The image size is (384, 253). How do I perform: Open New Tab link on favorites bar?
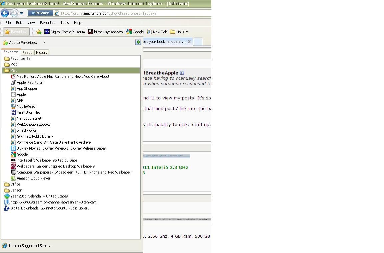point(157,32)
